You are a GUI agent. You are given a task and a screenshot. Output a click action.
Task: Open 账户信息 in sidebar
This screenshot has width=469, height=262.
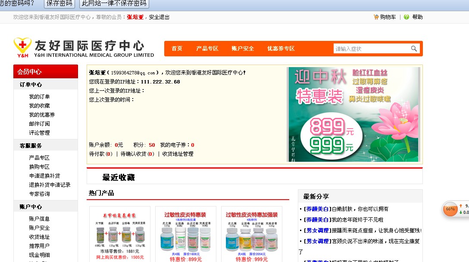pos(39,219)
